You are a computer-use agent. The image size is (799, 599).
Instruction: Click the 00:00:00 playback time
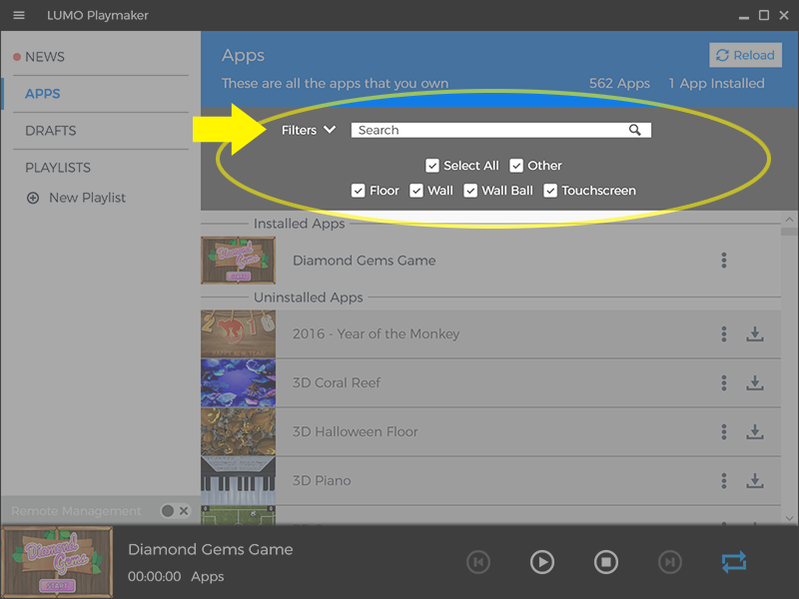pos(154,577)
